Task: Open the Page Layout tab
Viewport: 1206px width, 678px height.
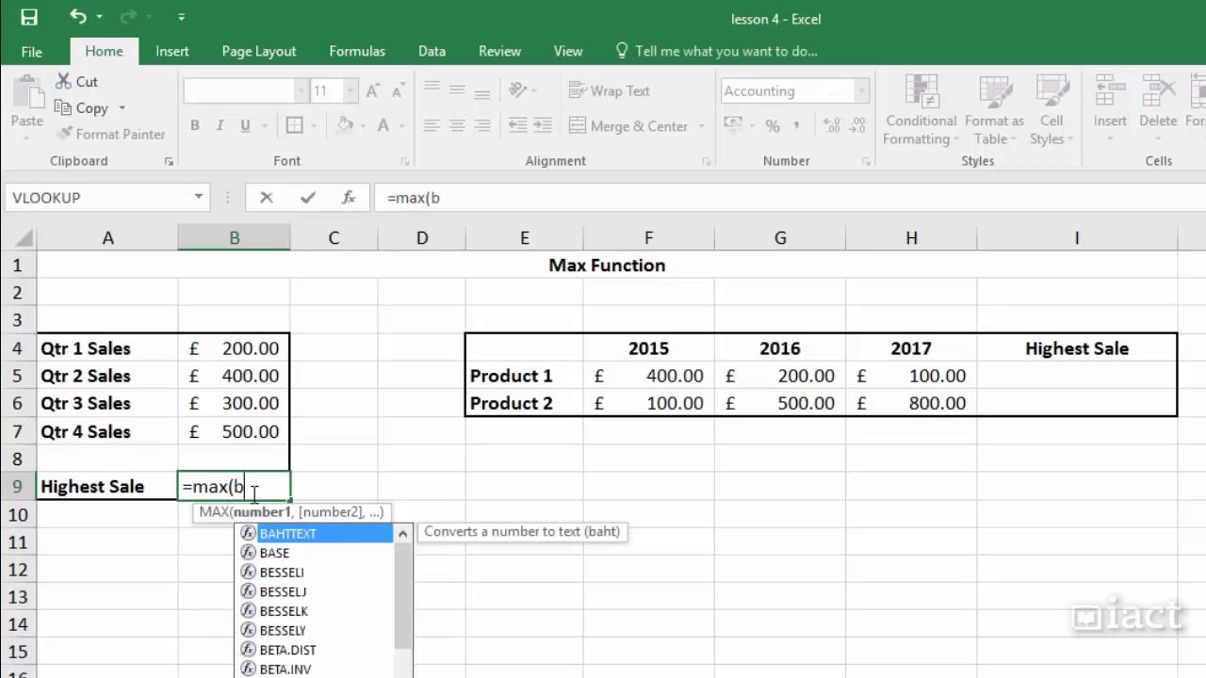Action: 259,52
